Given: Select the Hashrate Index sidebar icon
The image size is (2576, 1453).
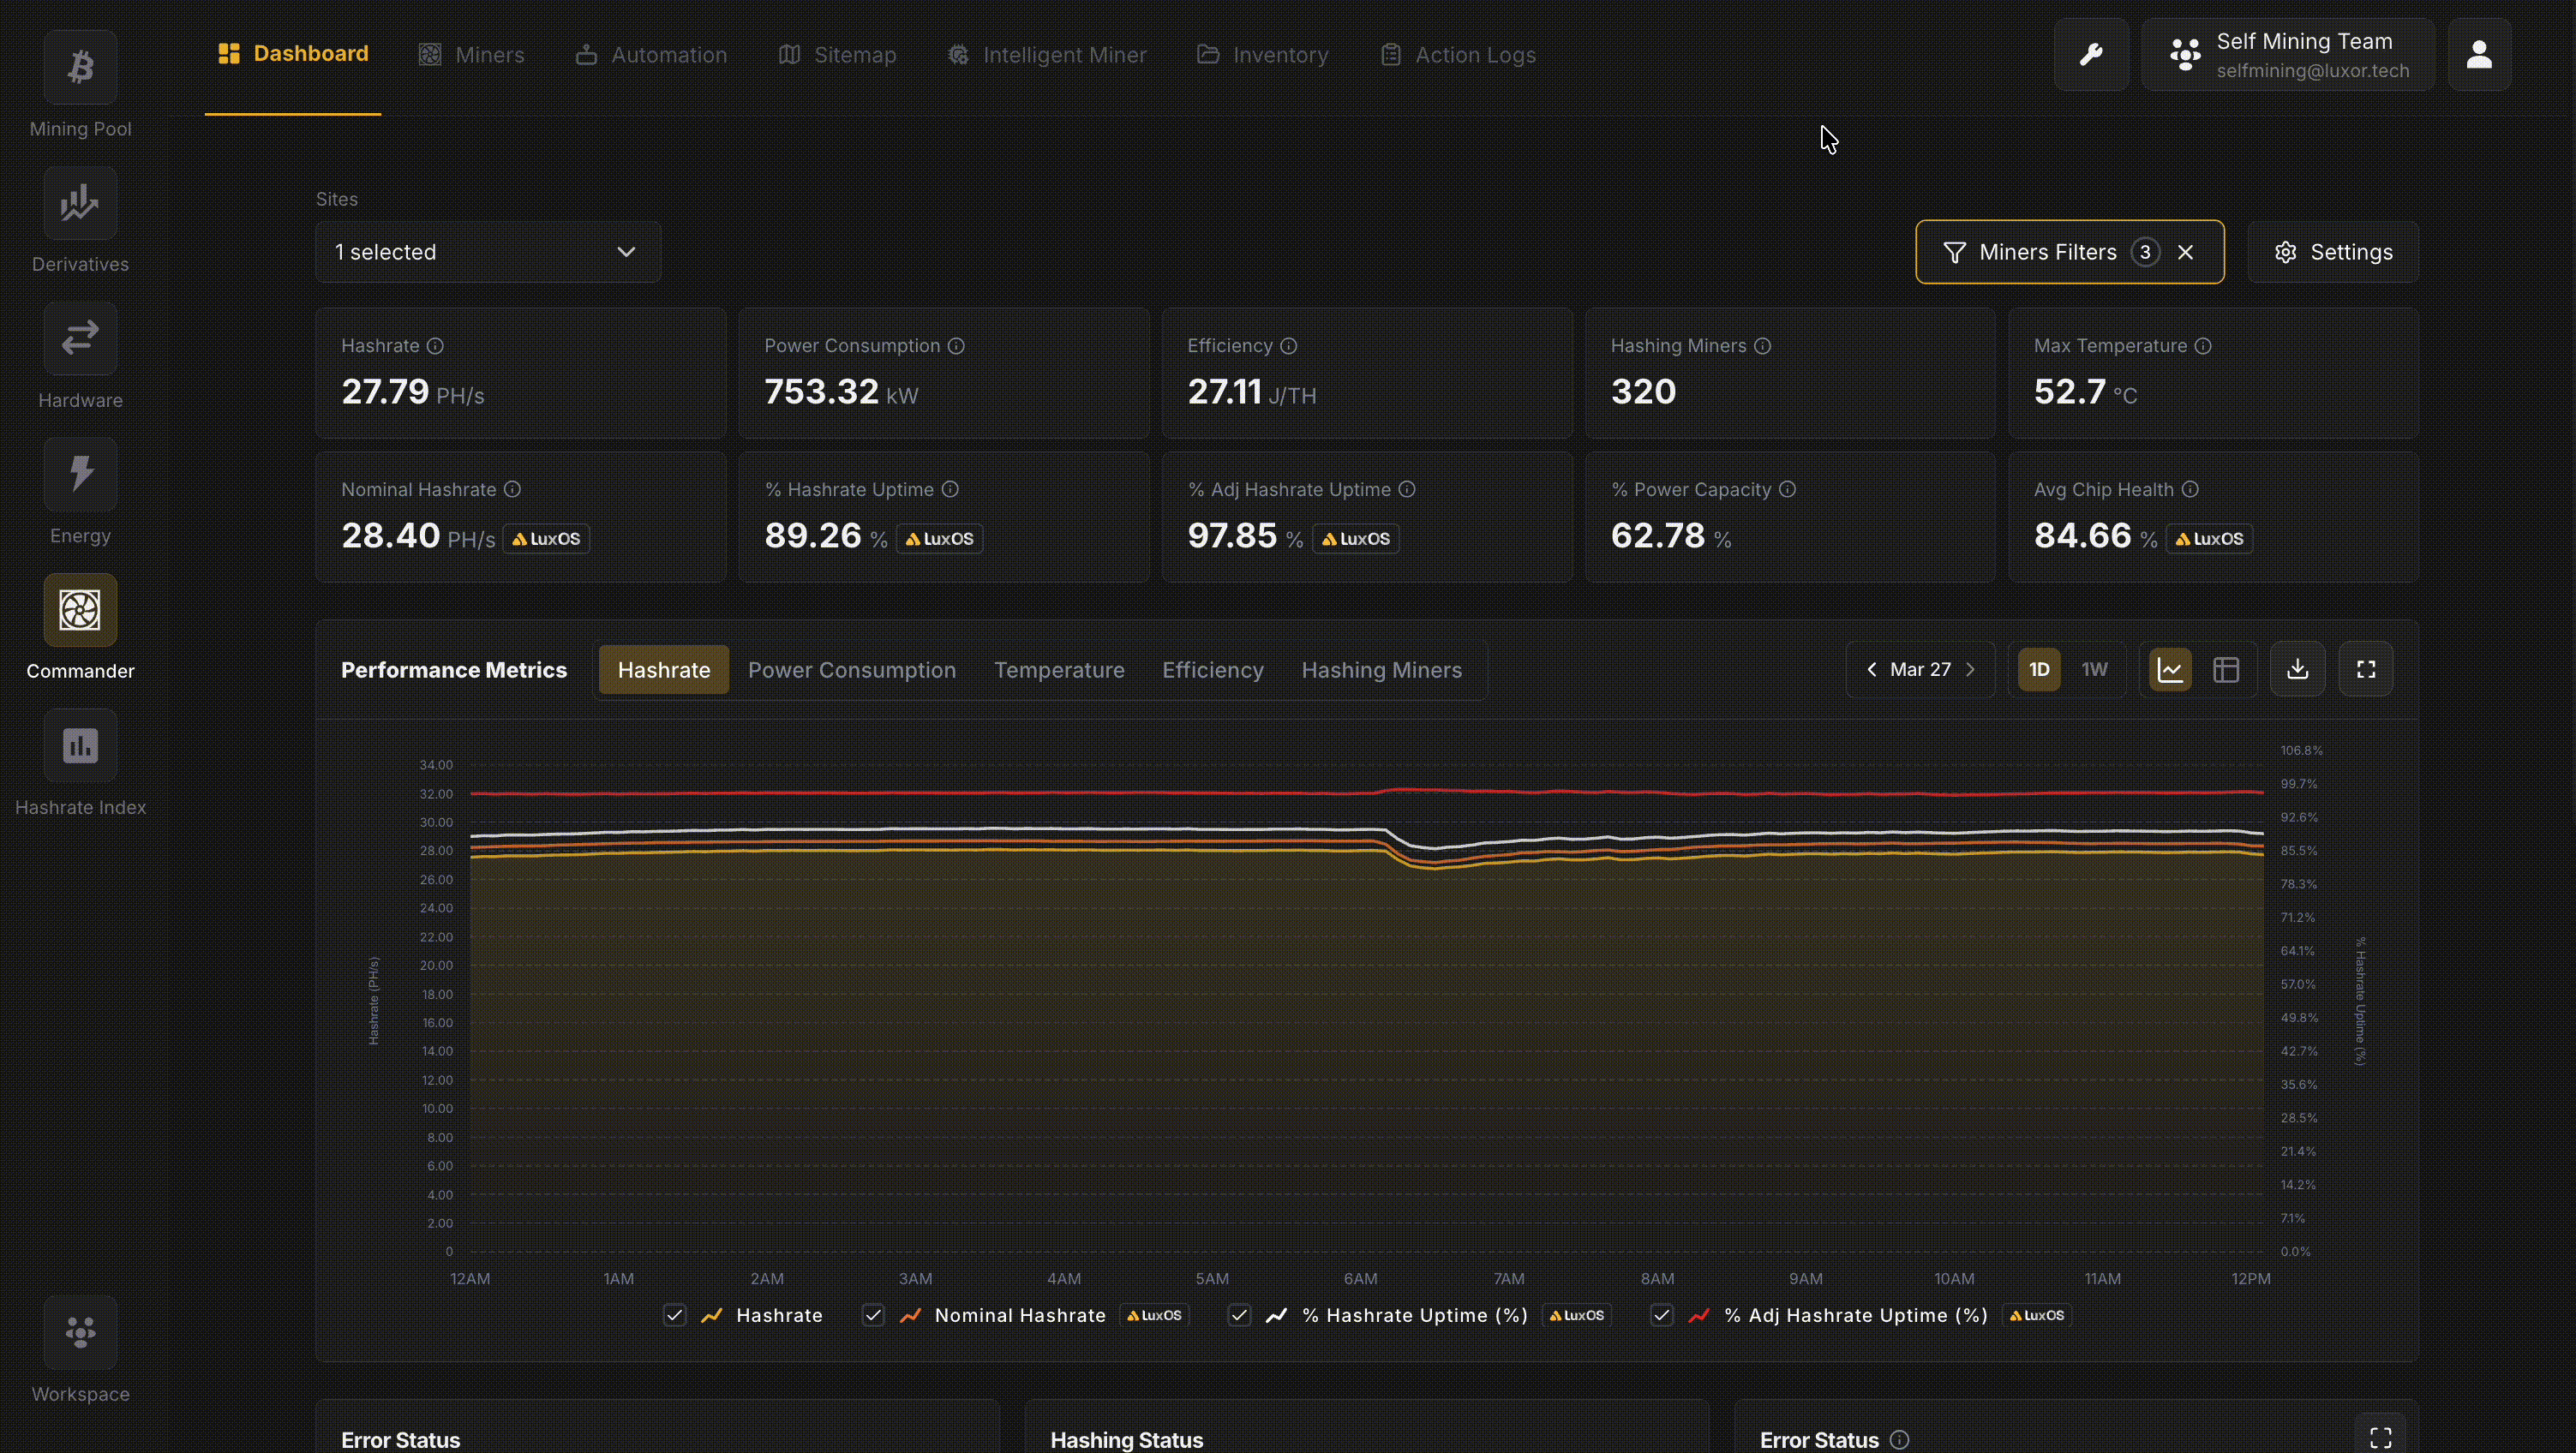Looking at the screenshot, I should [x=79, y=745].
